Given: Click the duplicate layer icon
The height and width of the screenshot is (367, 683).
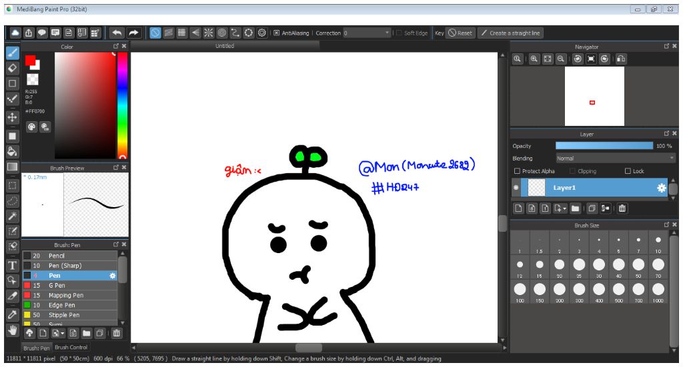Looking at the screenshot, I should coord(592,208).
